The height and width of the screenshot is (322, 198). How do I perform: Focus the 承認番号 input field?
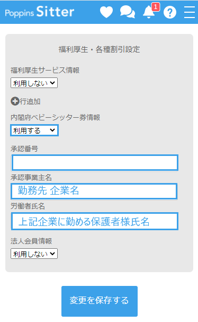pos(95,163)
